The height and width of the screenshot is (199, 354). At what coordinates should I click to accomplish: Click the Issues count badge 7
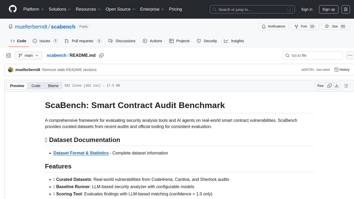pyautogui.click(x=55, y=41)
